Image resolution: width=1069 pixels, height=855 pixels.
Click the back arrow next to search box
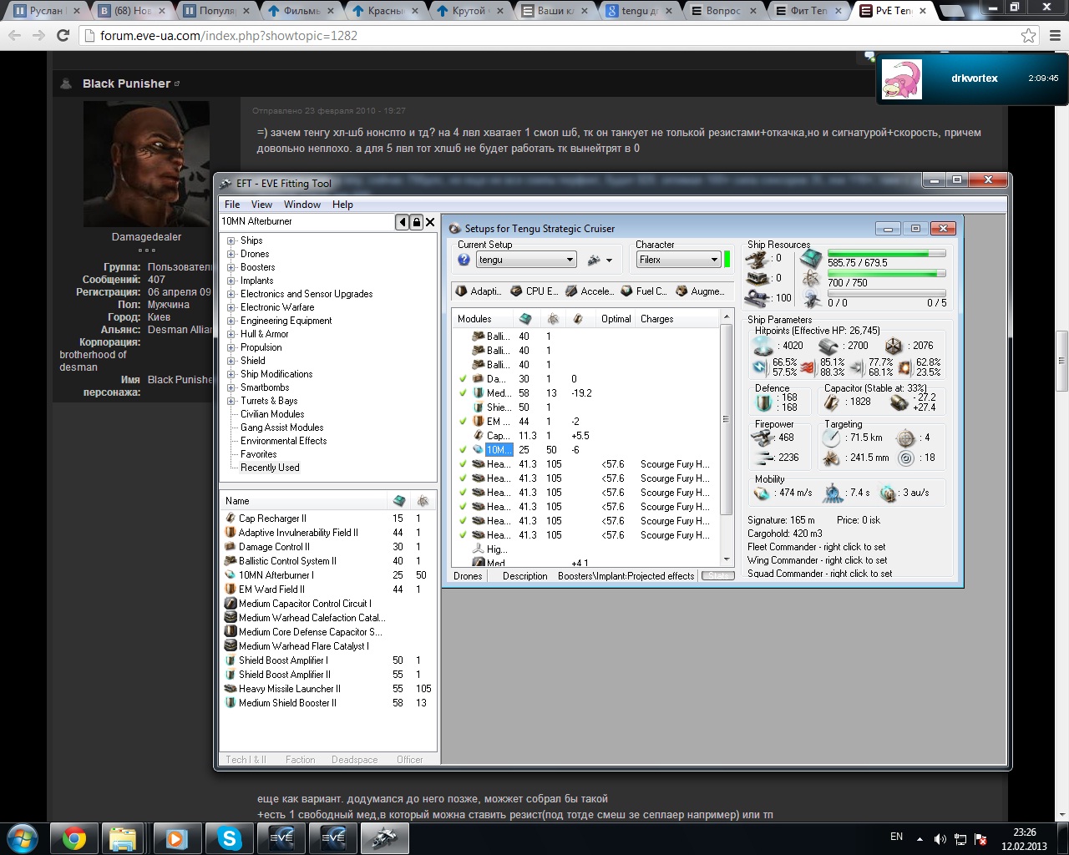point(403,221)
